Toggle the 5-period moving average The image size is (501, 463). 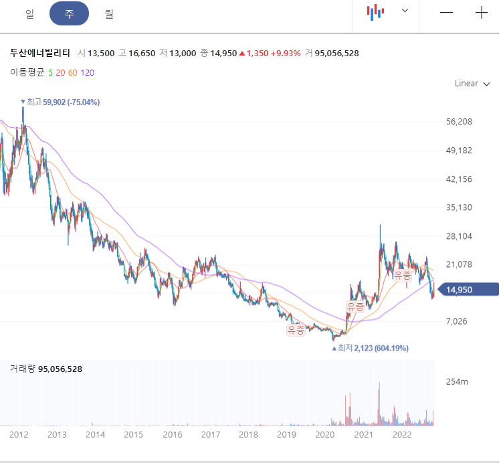50,73
